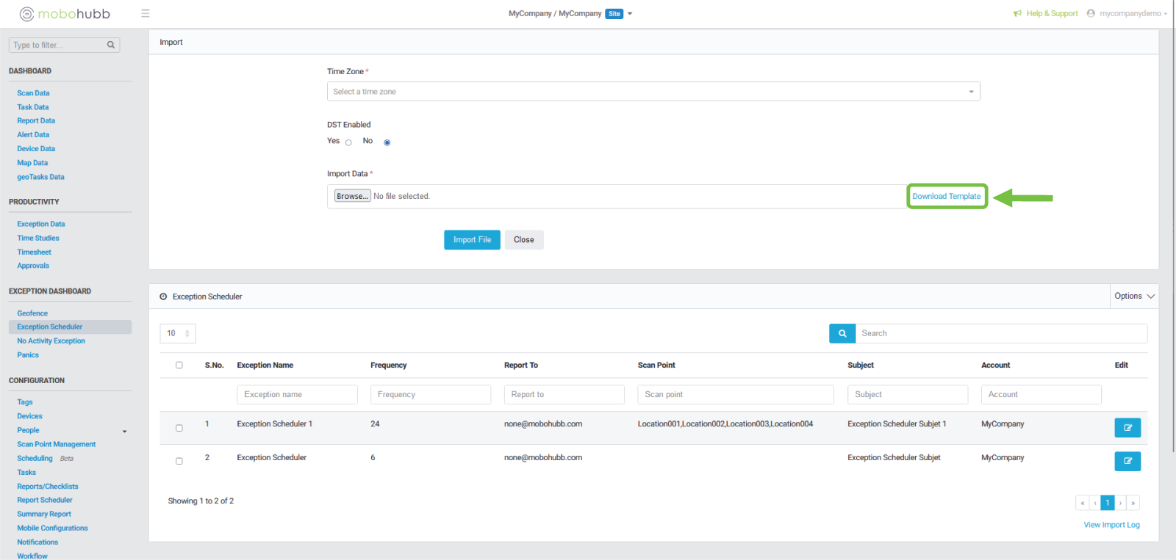Open the Time Zone dropdown

tap(653, 92)
